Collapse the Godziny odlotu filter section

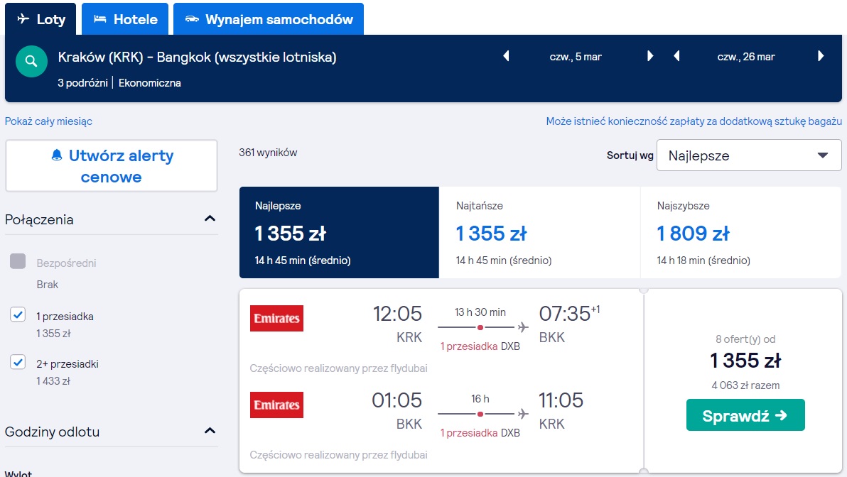(210, 431)
